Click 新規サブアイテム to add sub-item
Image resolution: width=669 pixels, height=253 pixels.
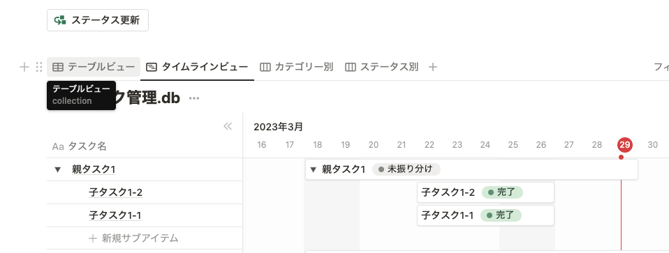pos(133,238)
